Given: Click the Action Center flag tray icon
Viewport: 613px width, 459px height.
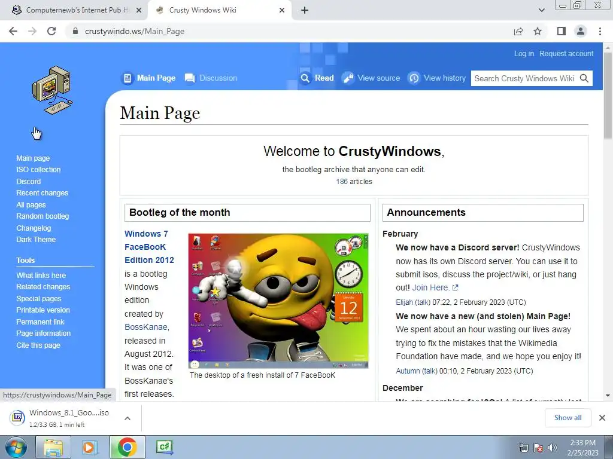Looking at the screenshot, I should 538,448.
